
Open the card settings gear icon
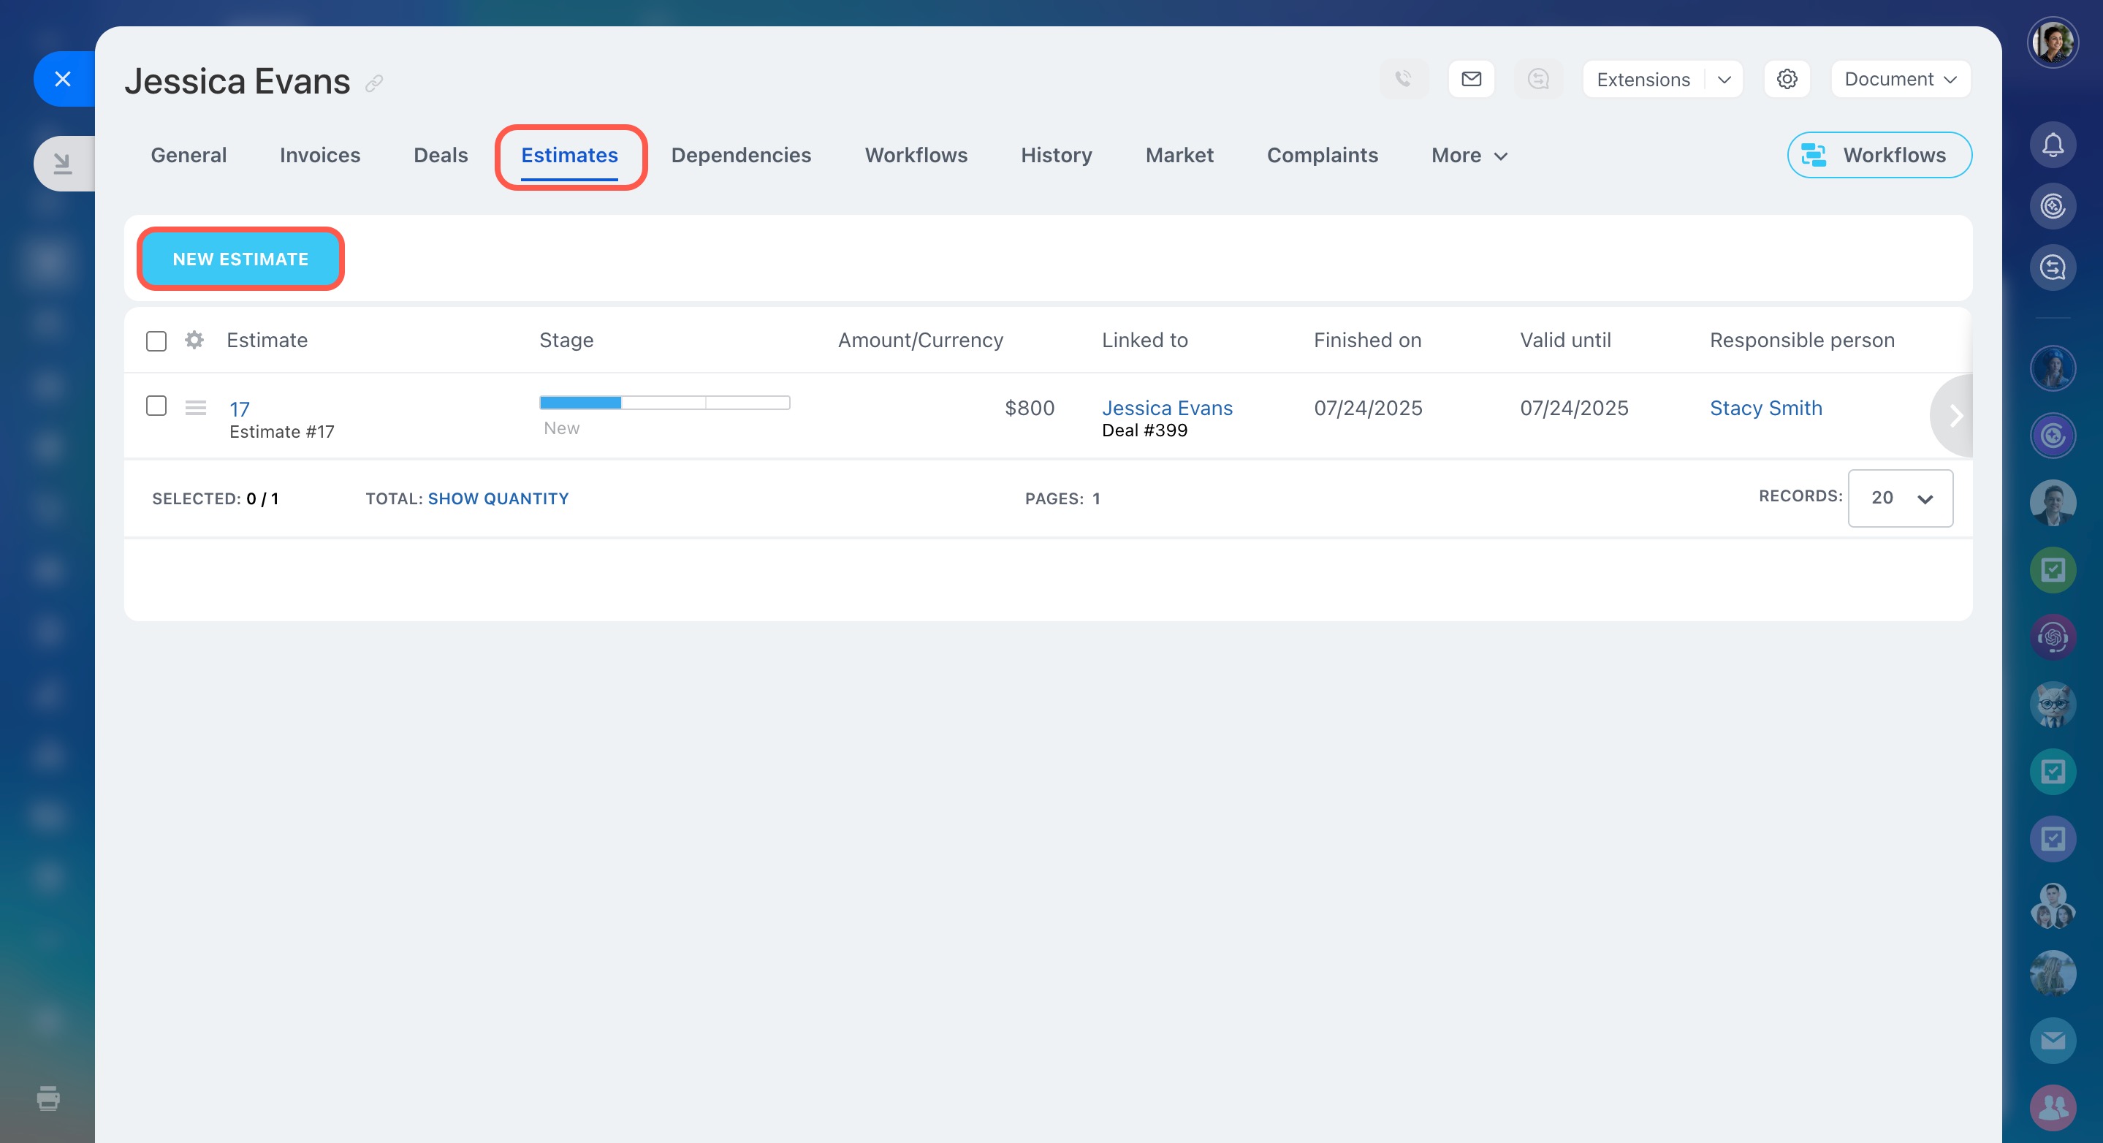[1787, 79]
